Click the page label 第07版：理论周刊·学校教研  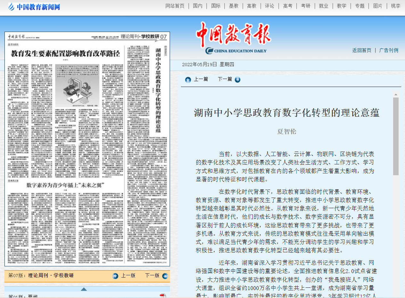(41, 276)
